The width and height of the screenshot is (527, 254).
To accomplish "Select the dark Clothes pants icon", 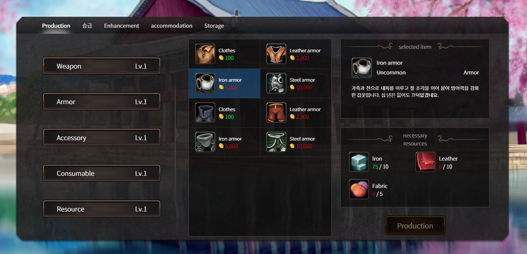I will click(x=205, y=112).
